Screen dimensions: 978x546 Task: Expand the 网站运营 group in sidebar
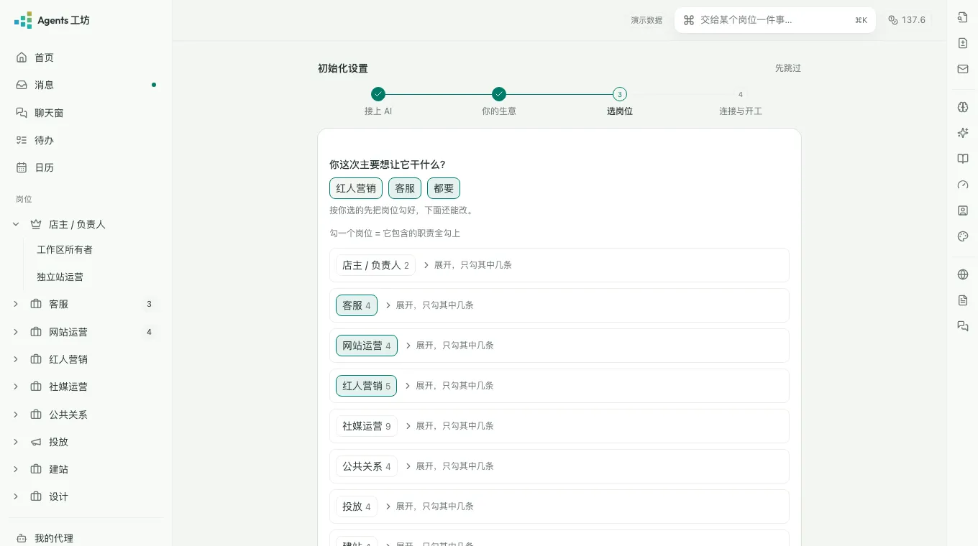coord(16,332)
